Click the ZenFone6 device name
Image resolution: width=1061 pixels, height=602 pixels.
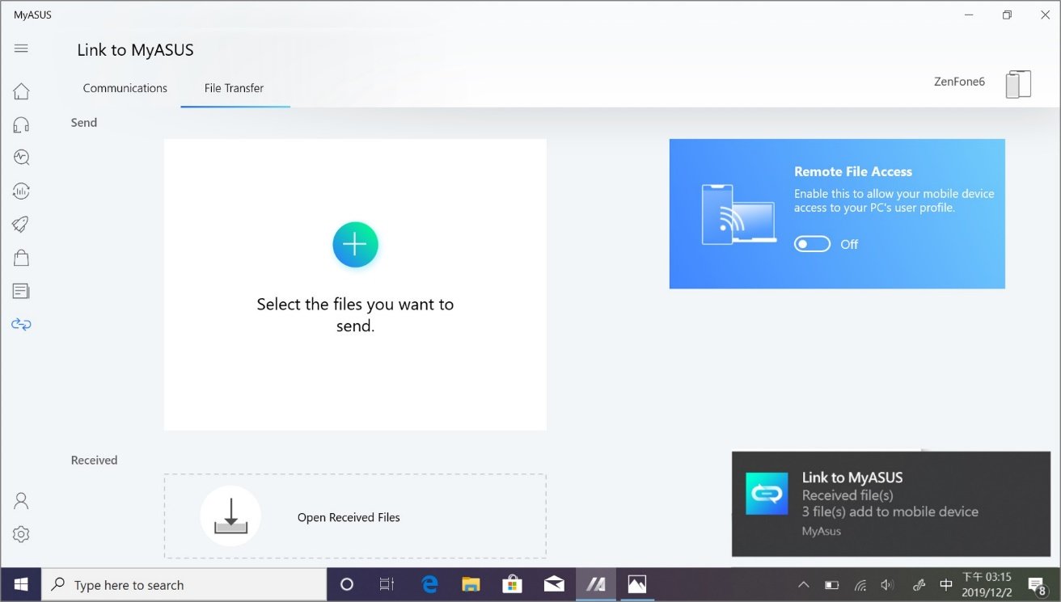tap(959, 82)
